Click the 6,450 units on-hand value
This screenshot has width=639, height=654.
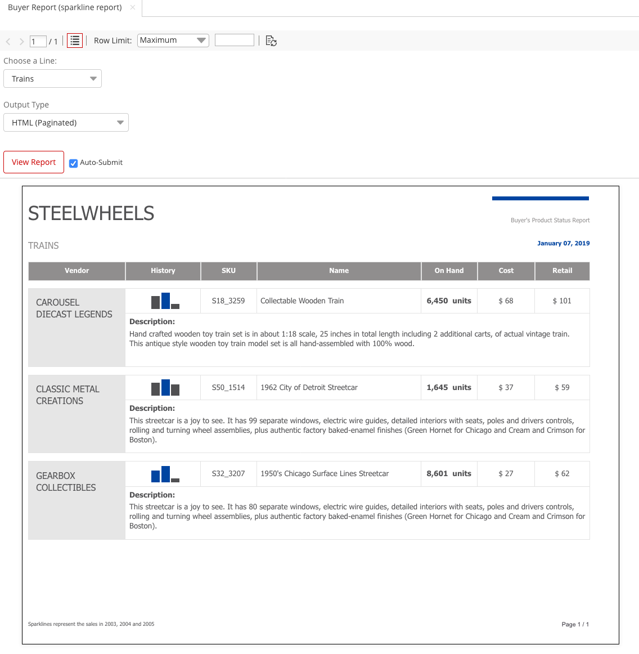click(x=449, y=301)
